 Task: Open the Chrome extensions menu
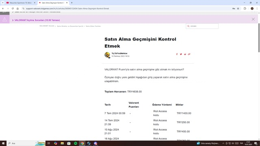pos(245,9)
